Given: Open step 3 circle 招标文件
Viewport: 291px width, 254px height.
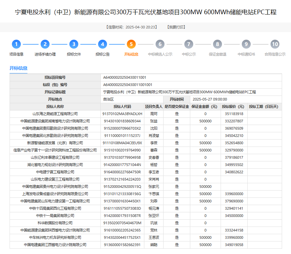Looking at the screenshot, I should tap(74, 44).
